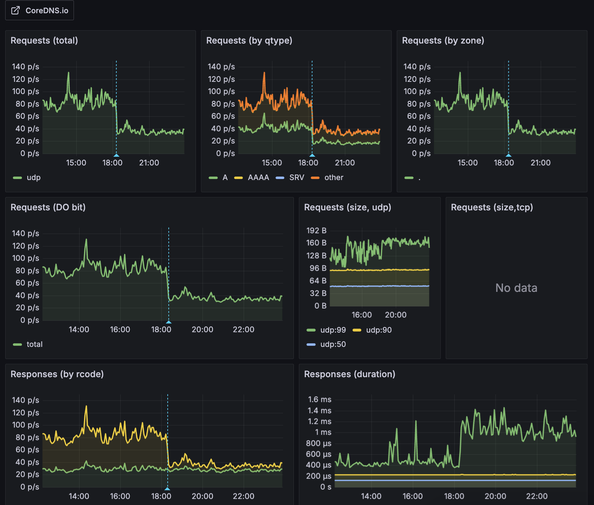
Task: Open the Responses (by rcode) panel menu
Action: pos(58,374)
